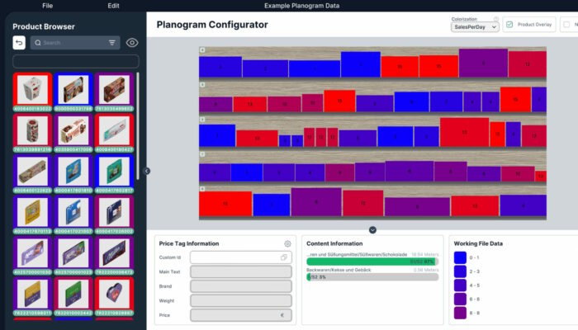Select the long beige bar product thumbnail
578x330 pixels.
pyautogui.click(x=32, y=172)
